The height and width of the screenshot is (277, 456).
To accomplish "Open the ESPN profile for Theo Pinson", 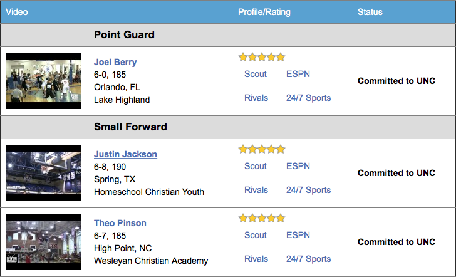I will point(298,235).
